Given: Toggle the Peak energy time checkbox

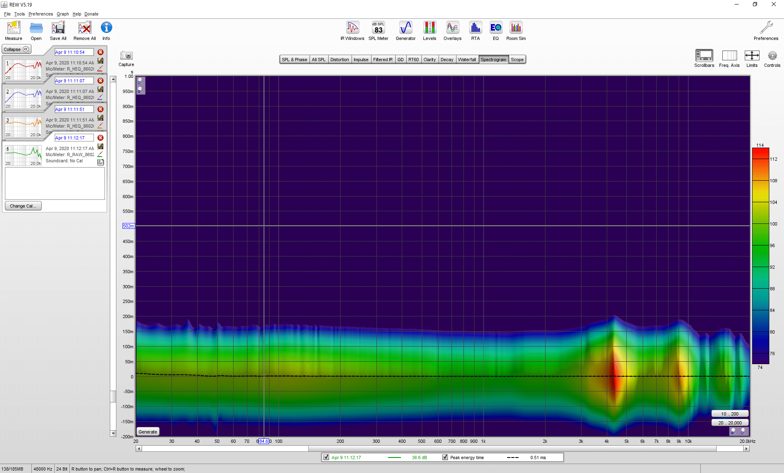Looking at the screenshot, I should [445, 458].
